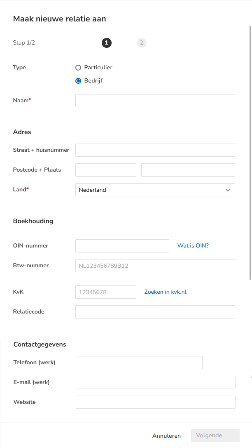252x448 pixels.
Task: Click the E-mail (werk) field
Action: [x=156, y=382]
